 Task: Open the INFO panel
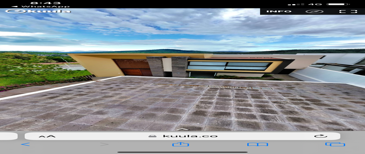(279, 12)
